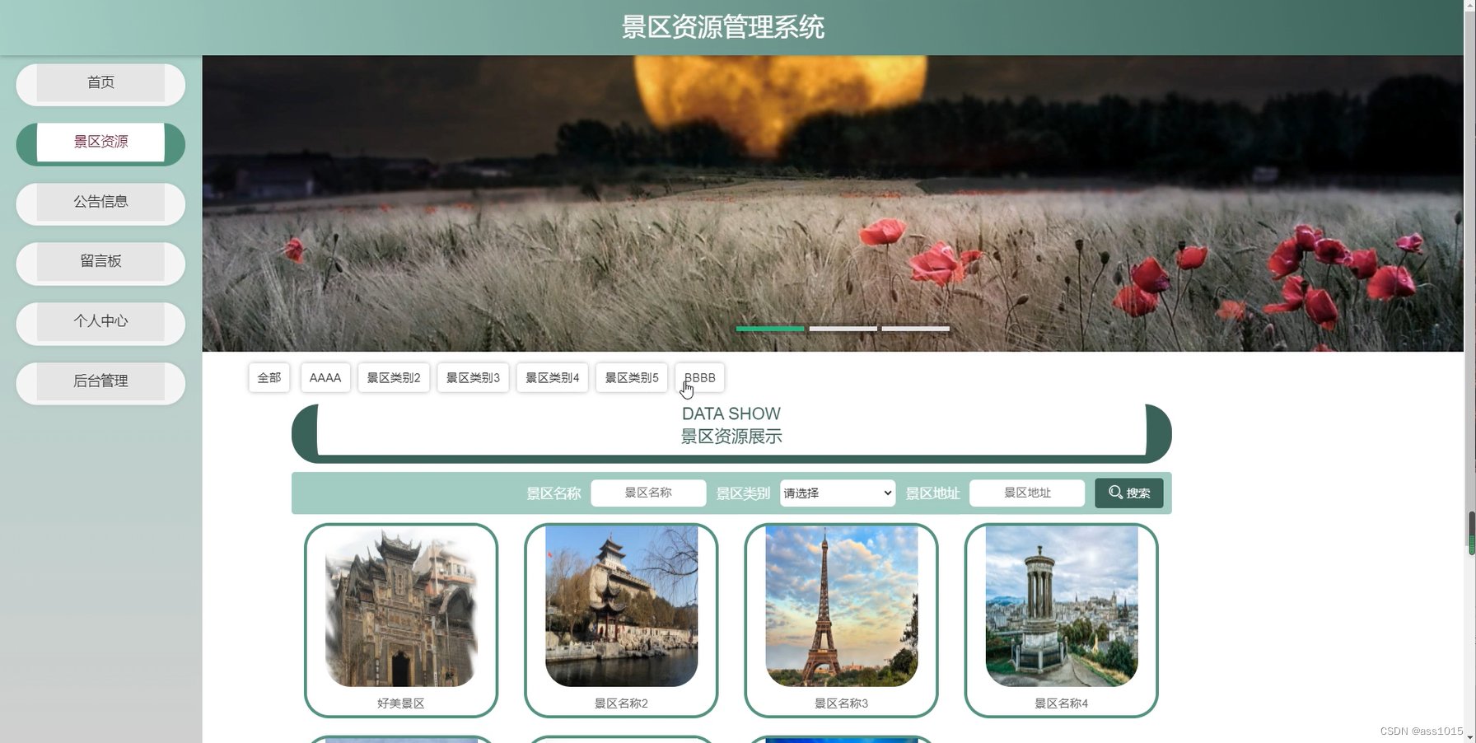This screenshot has width=1476, height=743.
Task: Click the 景区名称3 card title text
Action: (842, 703)
